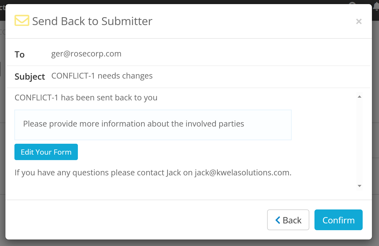Confirm sending the form back
This screenshot has height=246, width=379.
338,220
